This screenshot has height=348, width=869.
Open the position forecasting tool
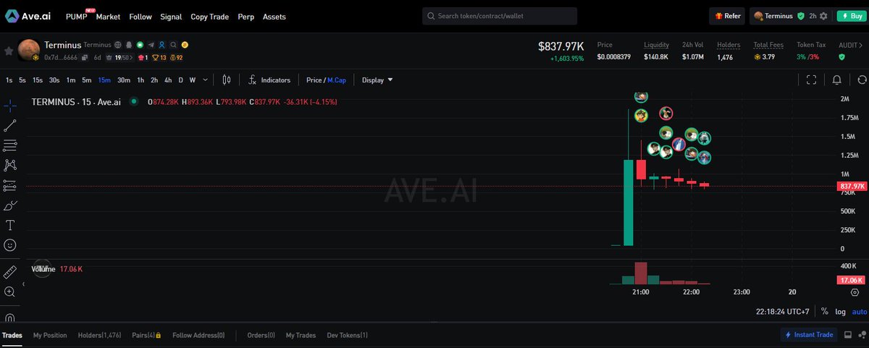pos(10,186)
